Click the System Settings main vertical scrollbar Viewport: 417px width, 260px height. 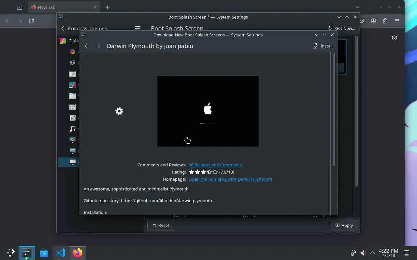pyautogui.click(x=356, y=111)
